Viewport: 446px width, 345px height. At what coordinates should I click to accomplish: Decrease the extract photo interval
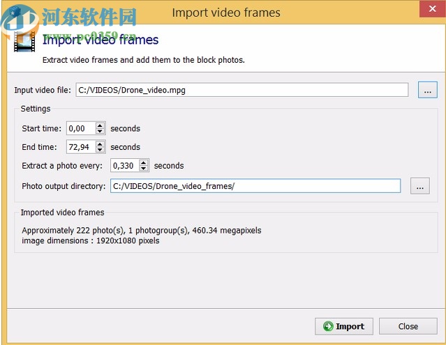coord(144,169)
